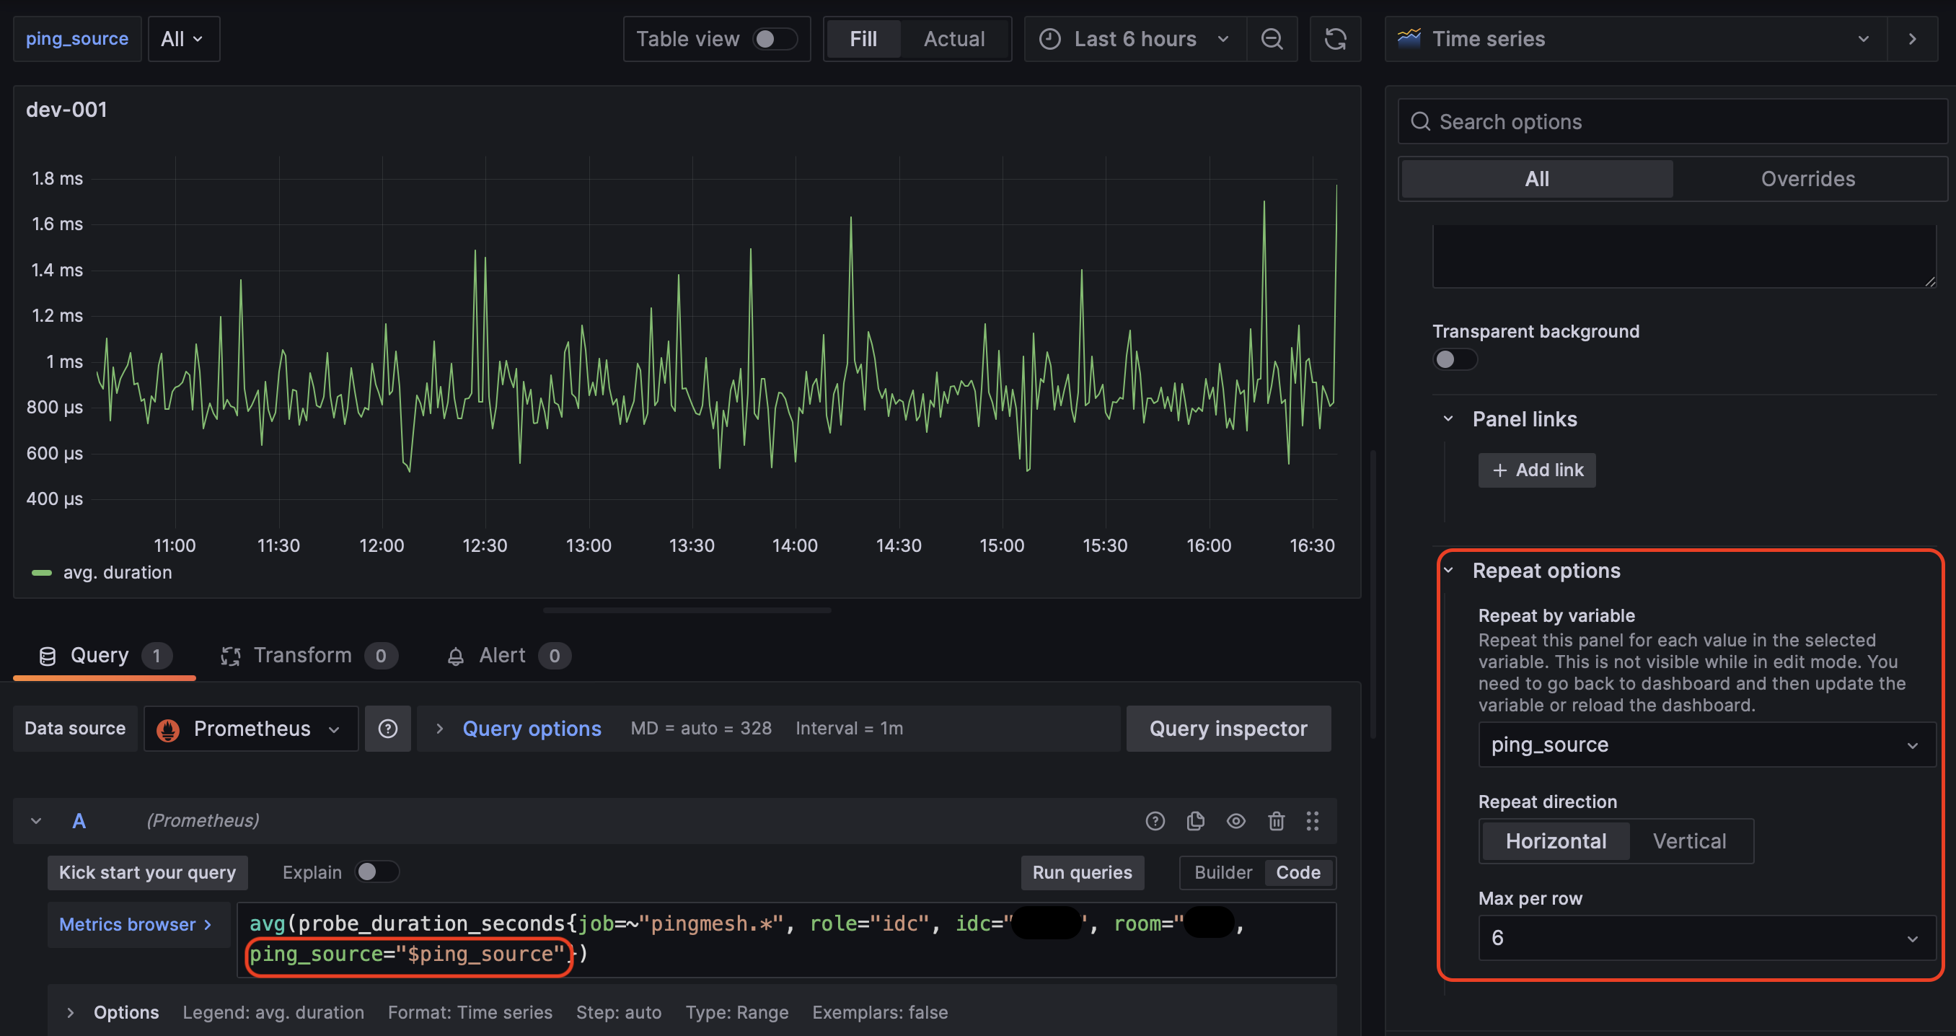Click into the PromQL query editor
The image size is (1956, 1036).
pos(787,939)
